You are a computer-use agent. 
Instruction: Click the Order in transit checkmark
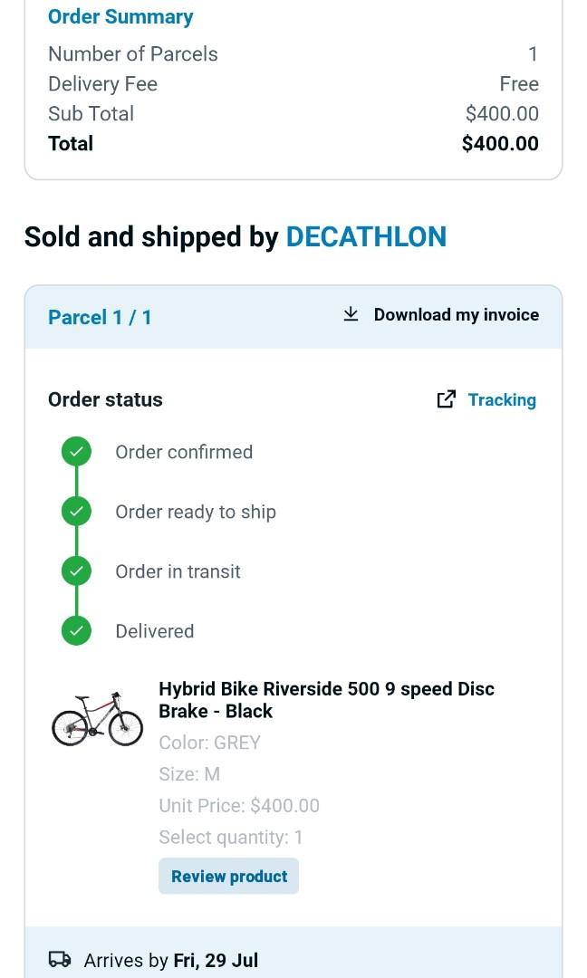coord(75,570)
